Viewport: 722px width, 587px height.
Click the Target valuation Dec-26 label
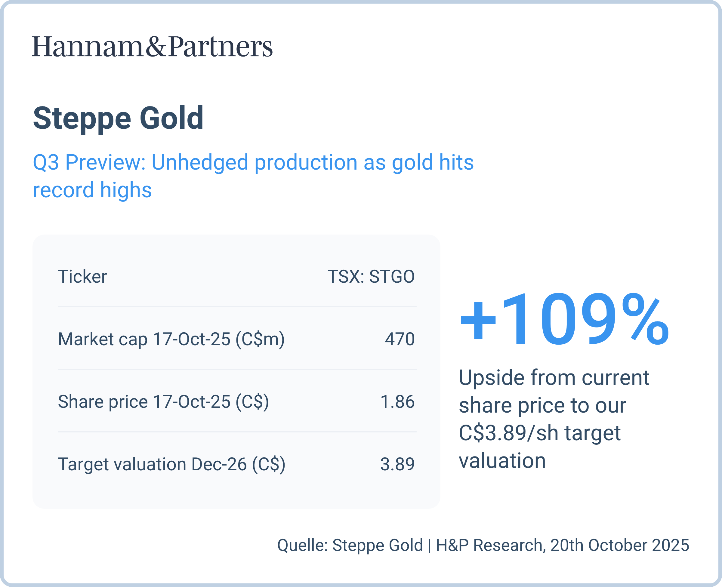click(171, 464)
